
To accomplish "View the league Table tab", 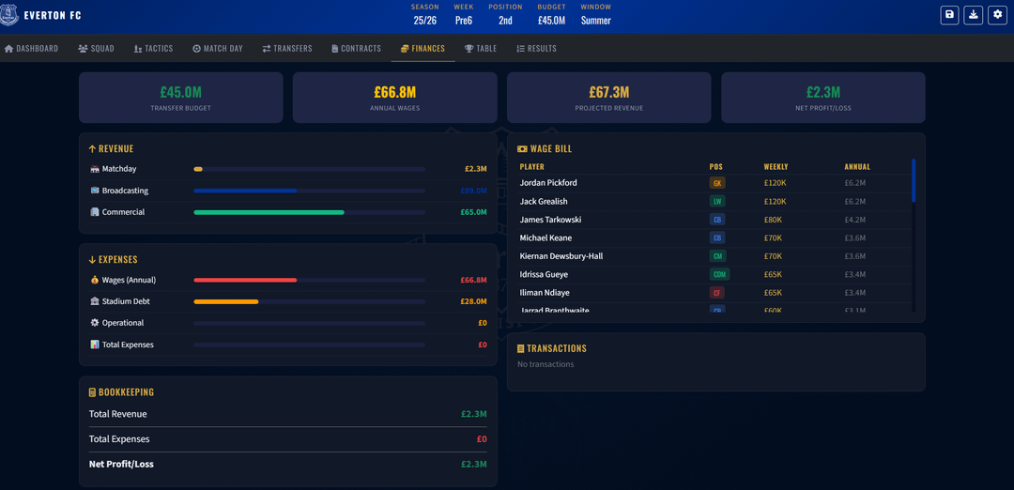I will coord(481,49).
